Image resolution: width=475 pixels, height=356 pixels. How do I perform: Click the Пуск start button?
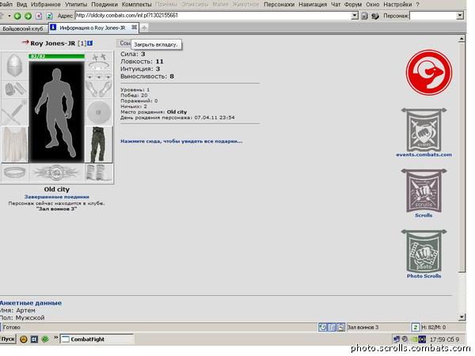8,339
